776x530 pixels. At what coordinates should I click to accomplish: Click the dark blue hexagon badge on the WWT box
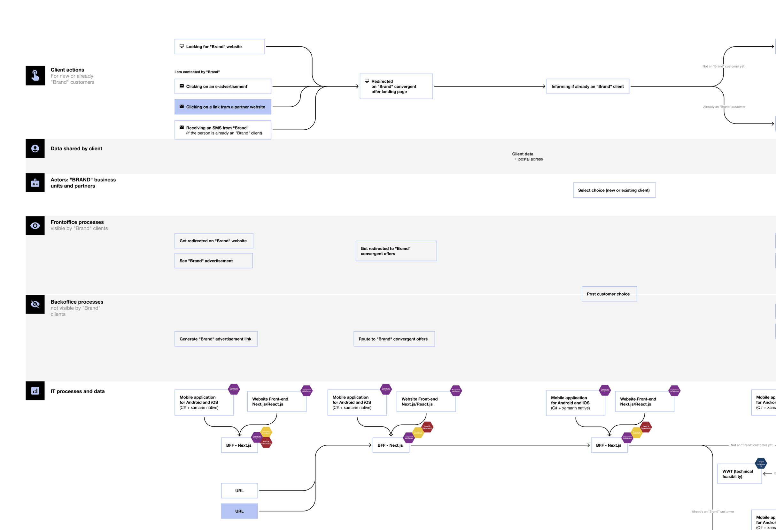coord(761,463)
